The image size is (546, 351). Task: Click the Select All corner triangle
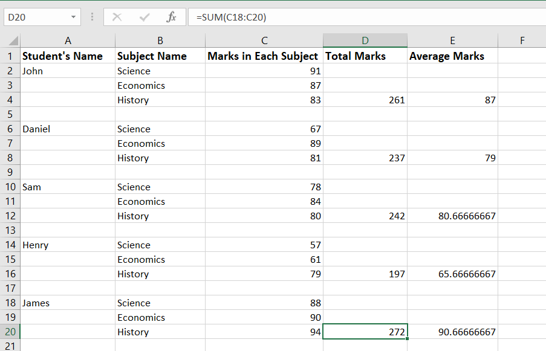pos(13,41)
